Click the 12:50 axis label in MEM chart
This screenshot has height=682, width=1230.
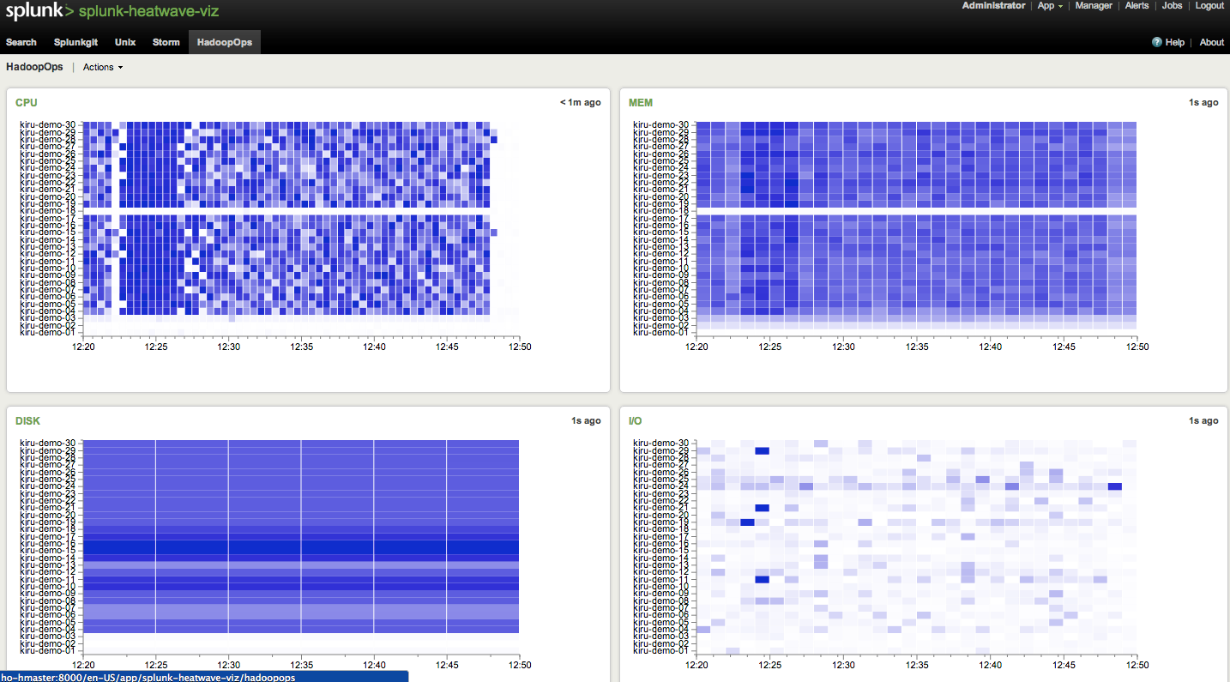pyautogui.click(x=1137, y=347)
